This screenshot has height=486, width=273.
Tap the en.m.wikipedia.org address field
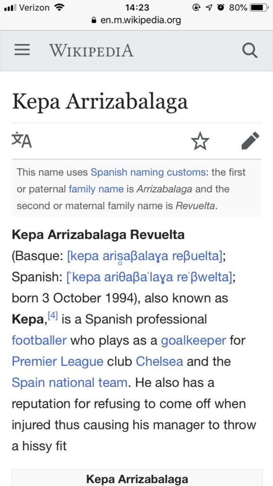(136, 20)
